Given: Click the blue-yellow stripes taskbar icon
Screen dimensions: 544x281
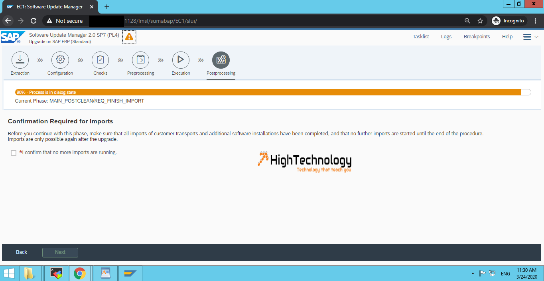Looking at the screenshot, I should (x=130, y=273).
